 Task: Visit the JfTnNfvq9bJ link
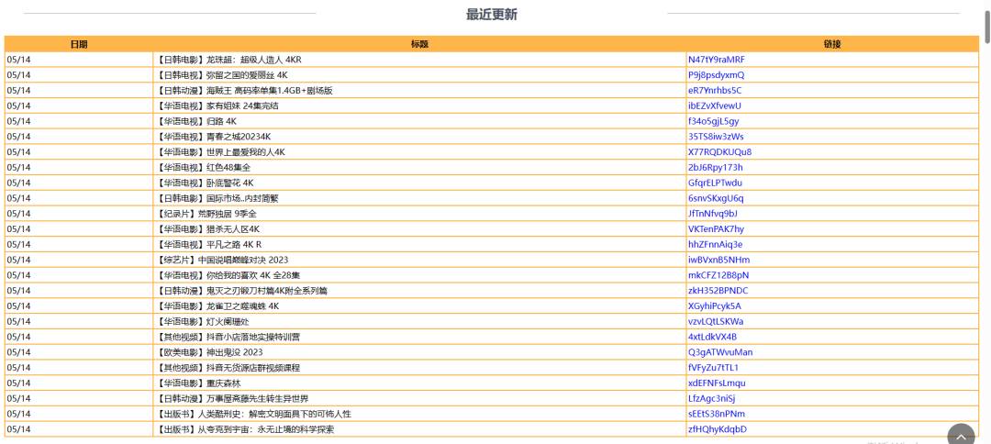713,214
